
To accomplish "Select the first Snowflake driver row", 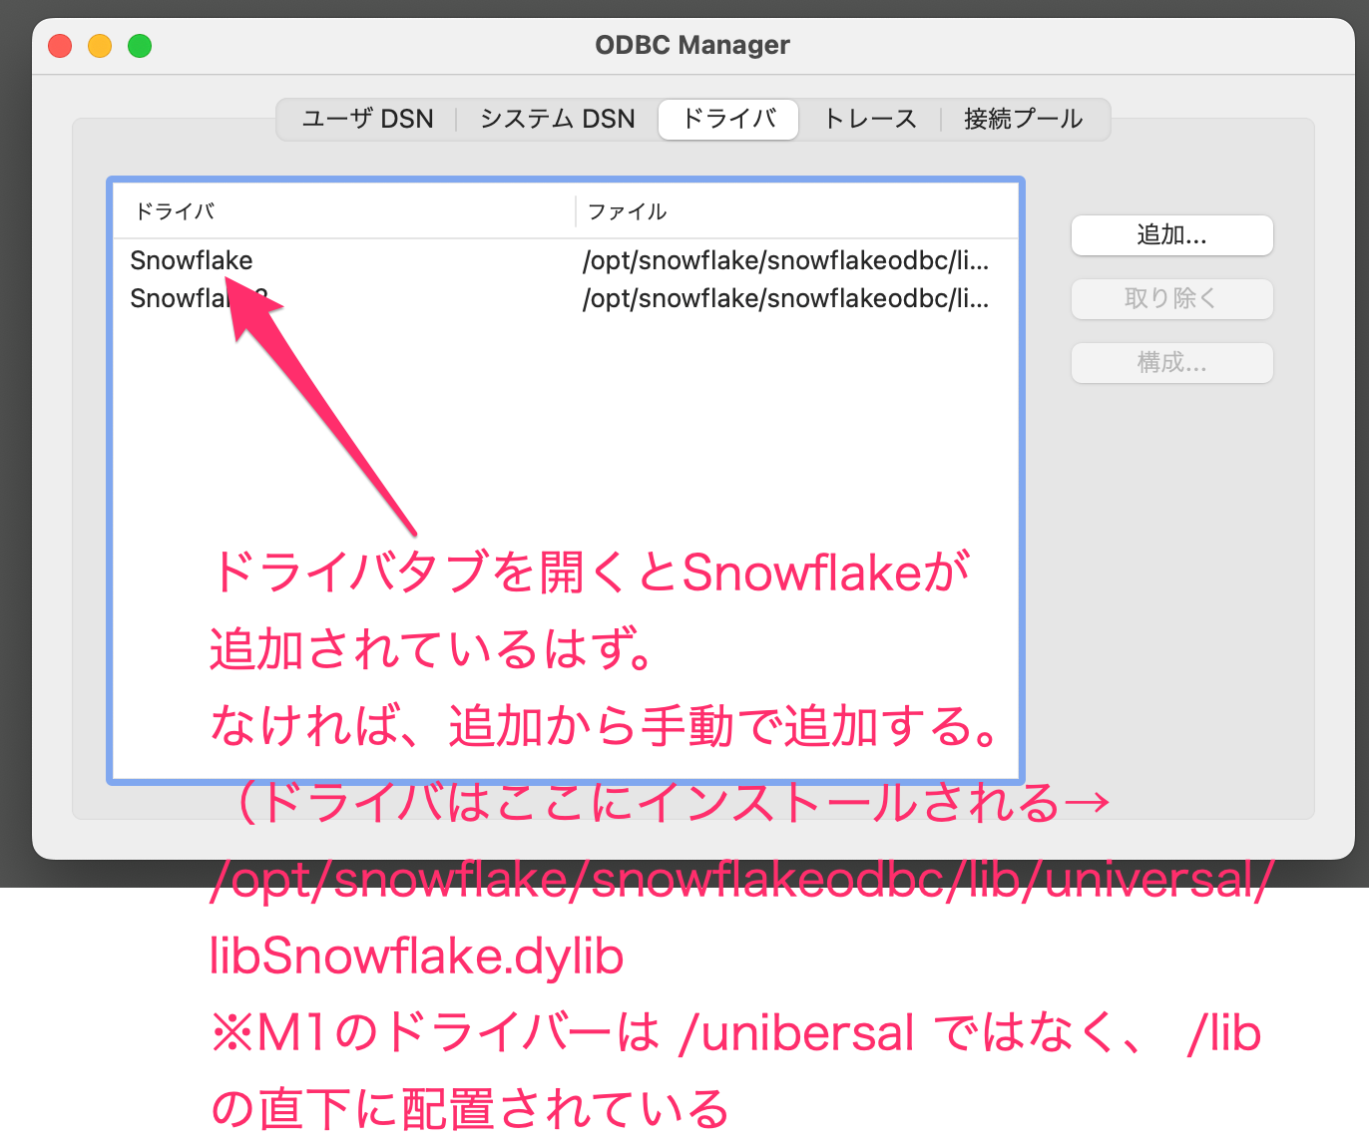I will point(566,260).
